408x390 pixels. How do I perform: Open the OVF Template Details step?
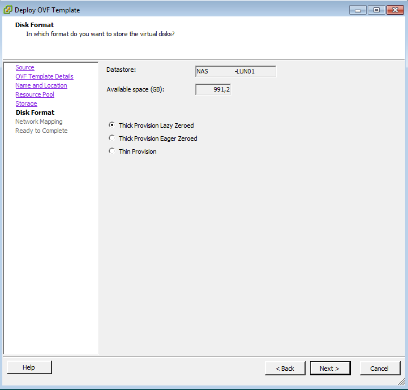[x=44, y=76]
